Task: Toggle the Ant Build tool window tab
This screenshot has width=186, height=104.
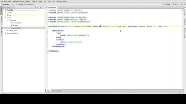Action: (185, 22)
